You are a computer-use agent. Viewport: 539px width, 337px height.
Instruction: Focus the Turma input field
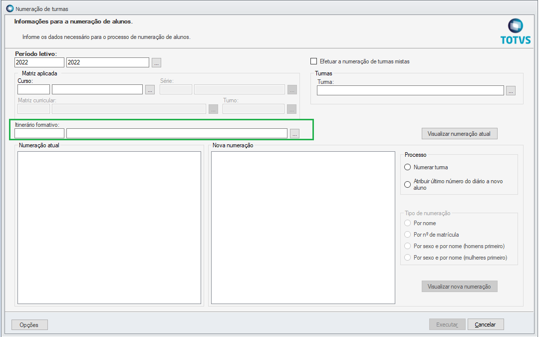click(410, 90)
